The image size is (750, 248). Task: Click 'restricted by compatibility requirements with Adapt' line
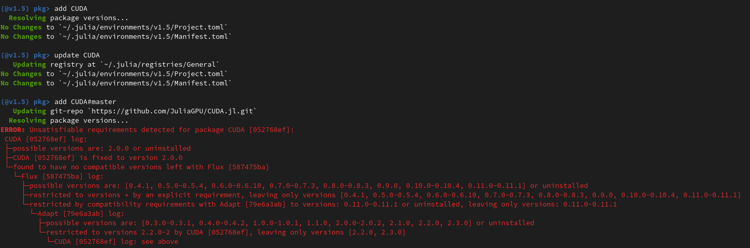323,204
